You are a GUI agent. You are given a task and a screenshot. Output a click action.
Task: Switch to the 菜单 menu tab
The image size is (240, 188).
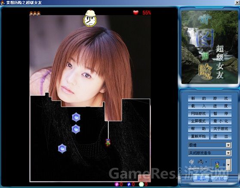coord(201,179)
